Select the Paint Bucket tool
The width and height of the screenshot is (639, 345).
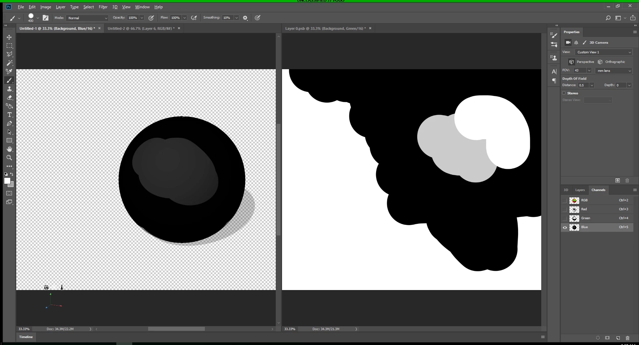click(x=9, y=106)
